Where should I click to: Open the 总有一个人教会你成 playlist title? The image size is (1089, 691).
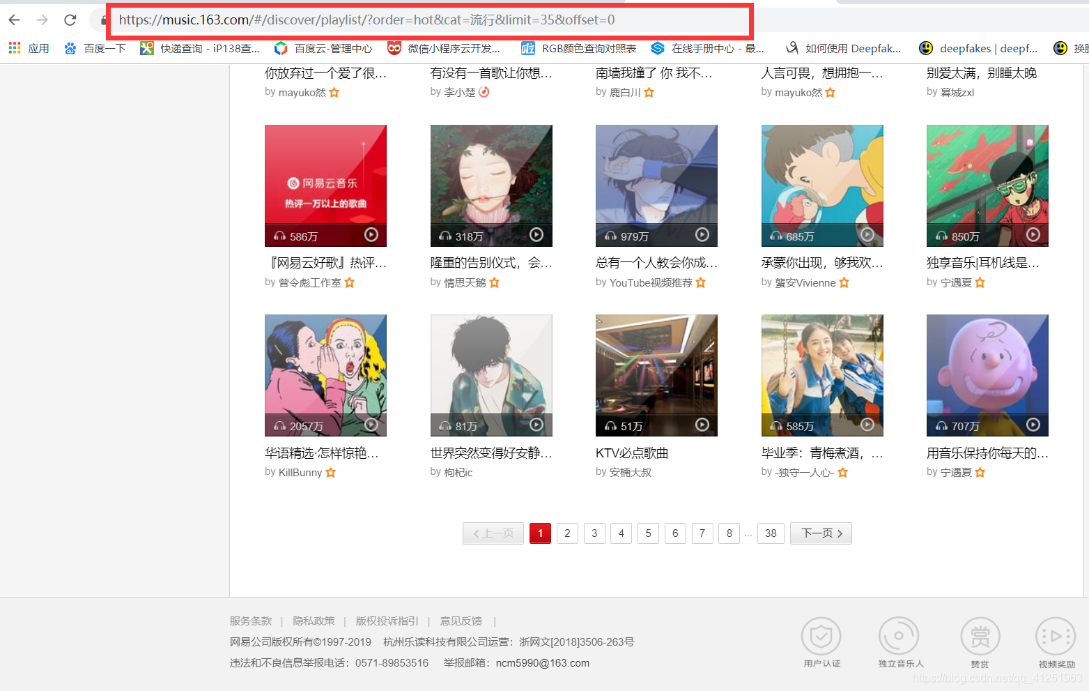click(656, 263)
